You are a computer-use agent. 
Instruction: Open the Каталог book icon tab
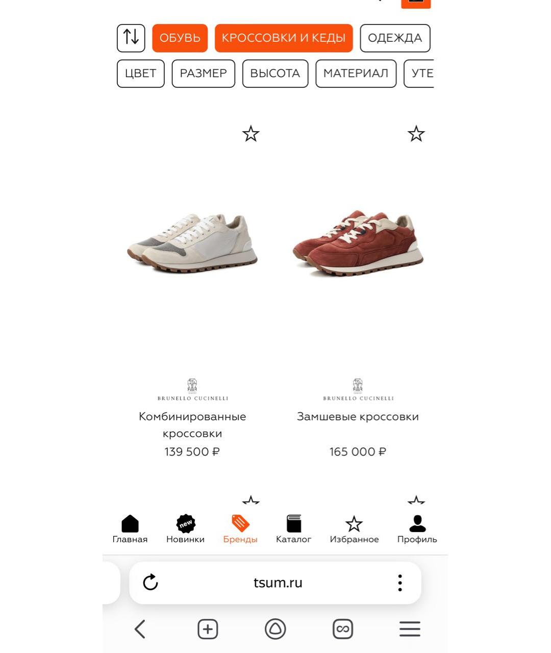coord(294,529)
